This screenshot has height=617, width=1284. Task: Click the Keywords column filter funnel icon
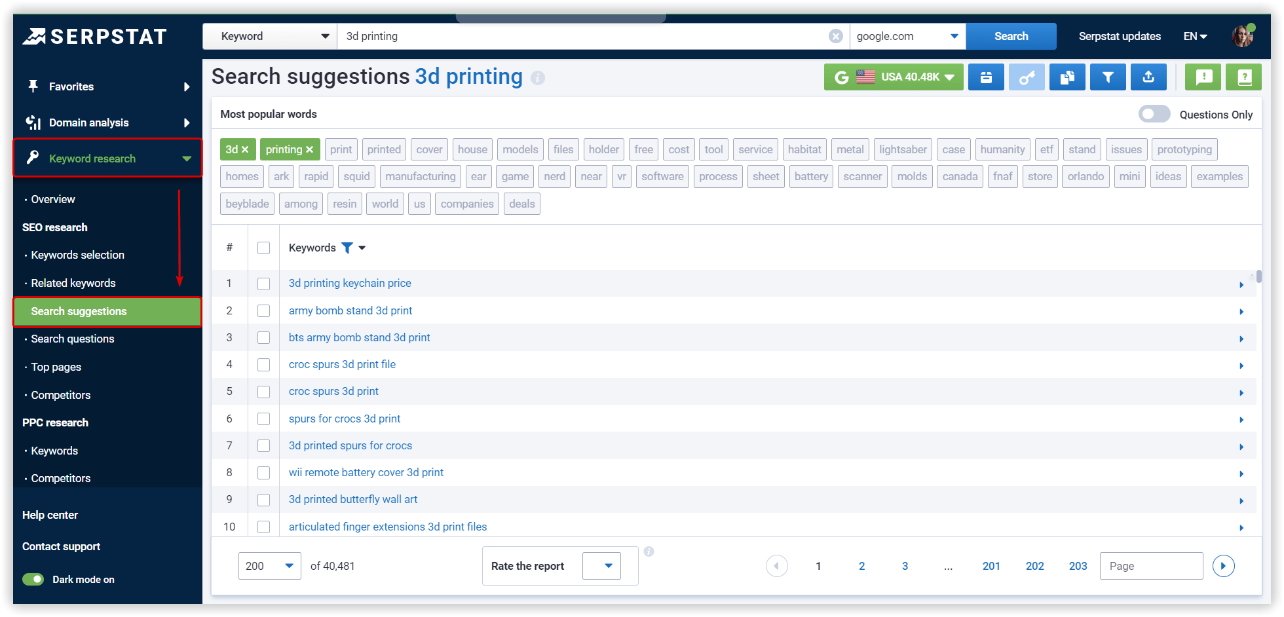pyautogui.click(x=347, y=248)
